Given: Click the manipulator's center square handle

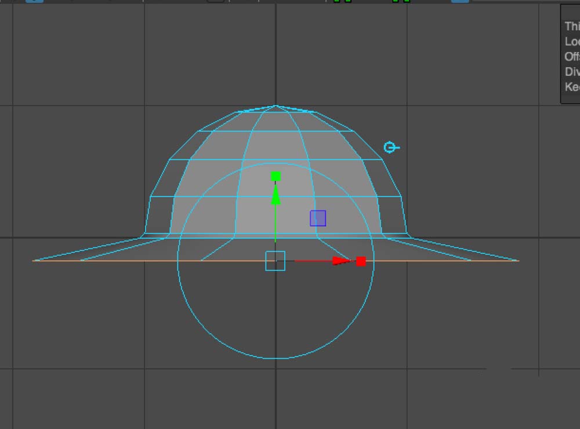Looking at the screenshot, I should (275, 261).
